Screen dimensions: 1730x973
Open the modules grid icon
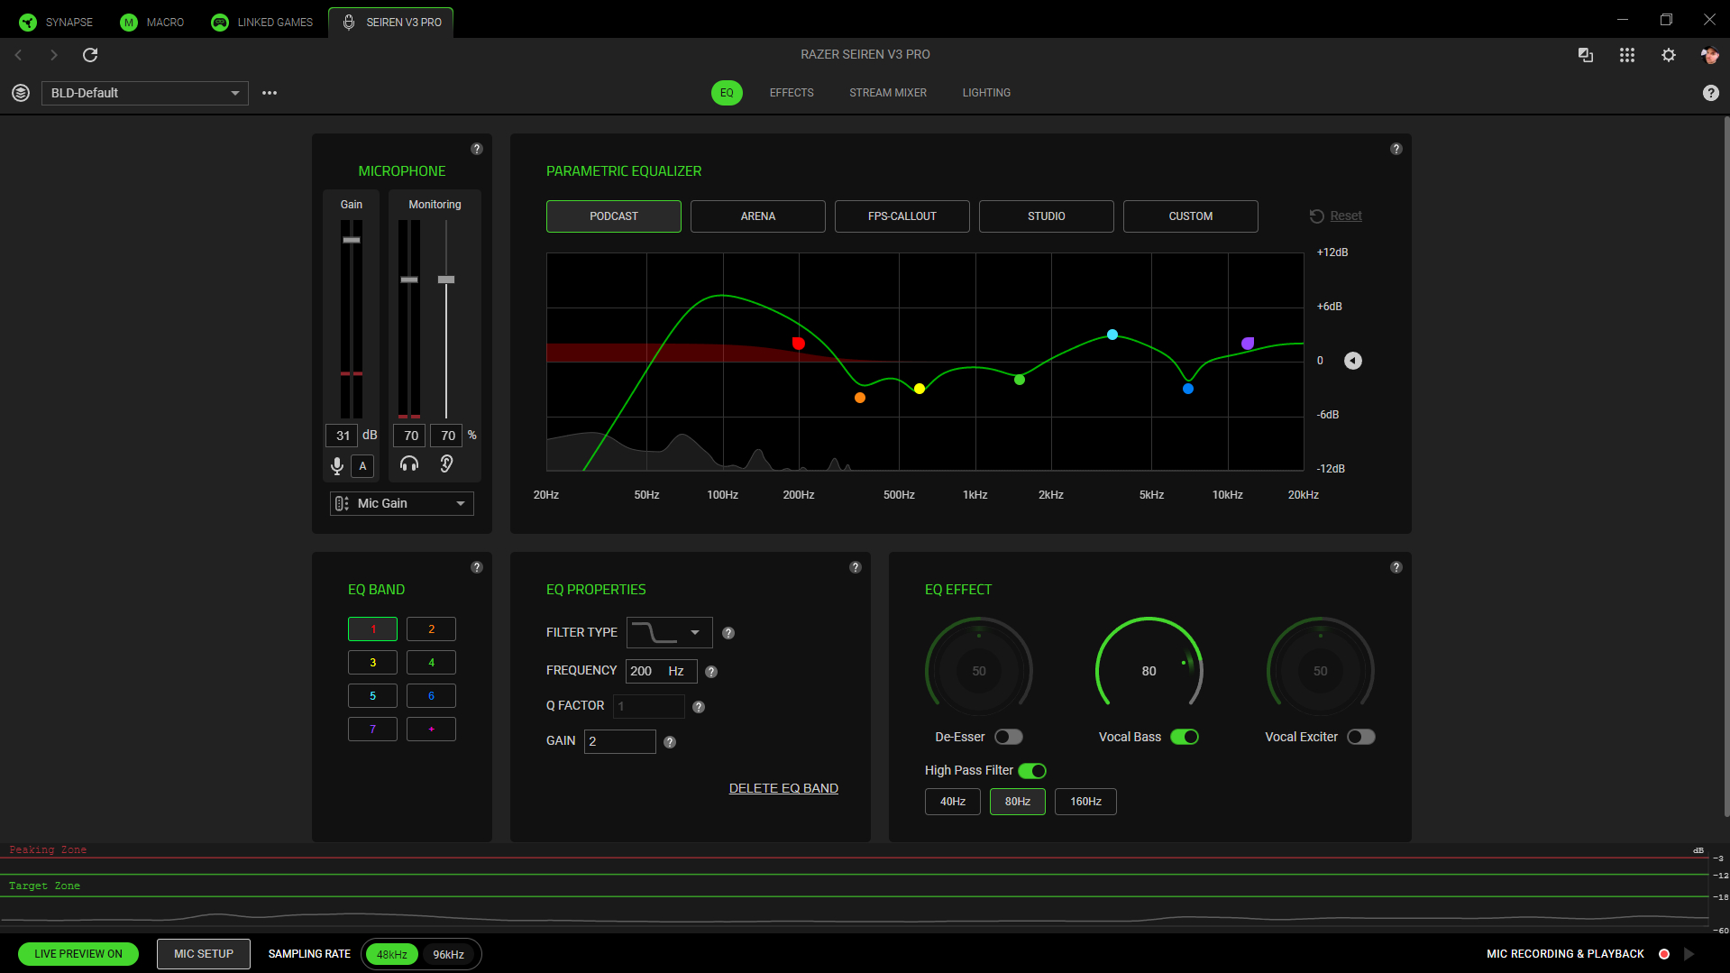click(x=1627, y=55)
